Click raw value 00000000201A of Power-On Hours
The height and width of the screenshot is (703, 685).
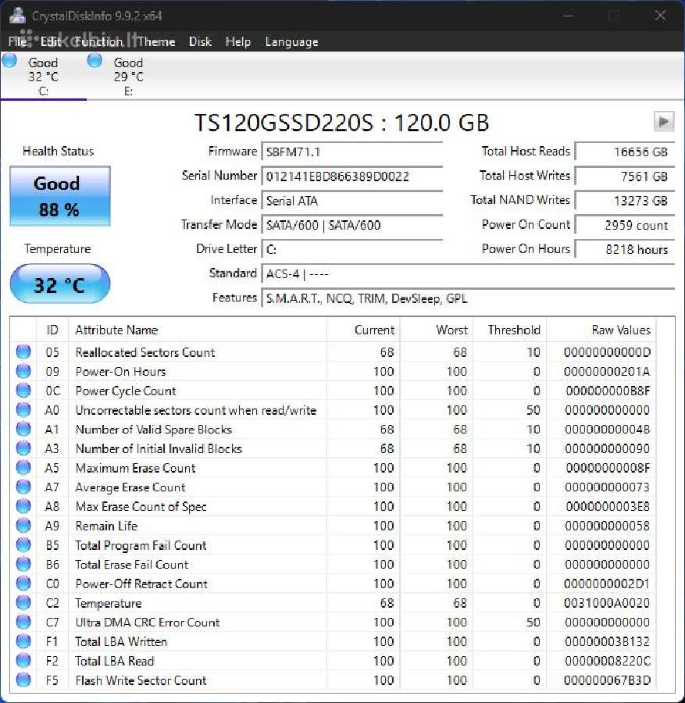point(607,372)
